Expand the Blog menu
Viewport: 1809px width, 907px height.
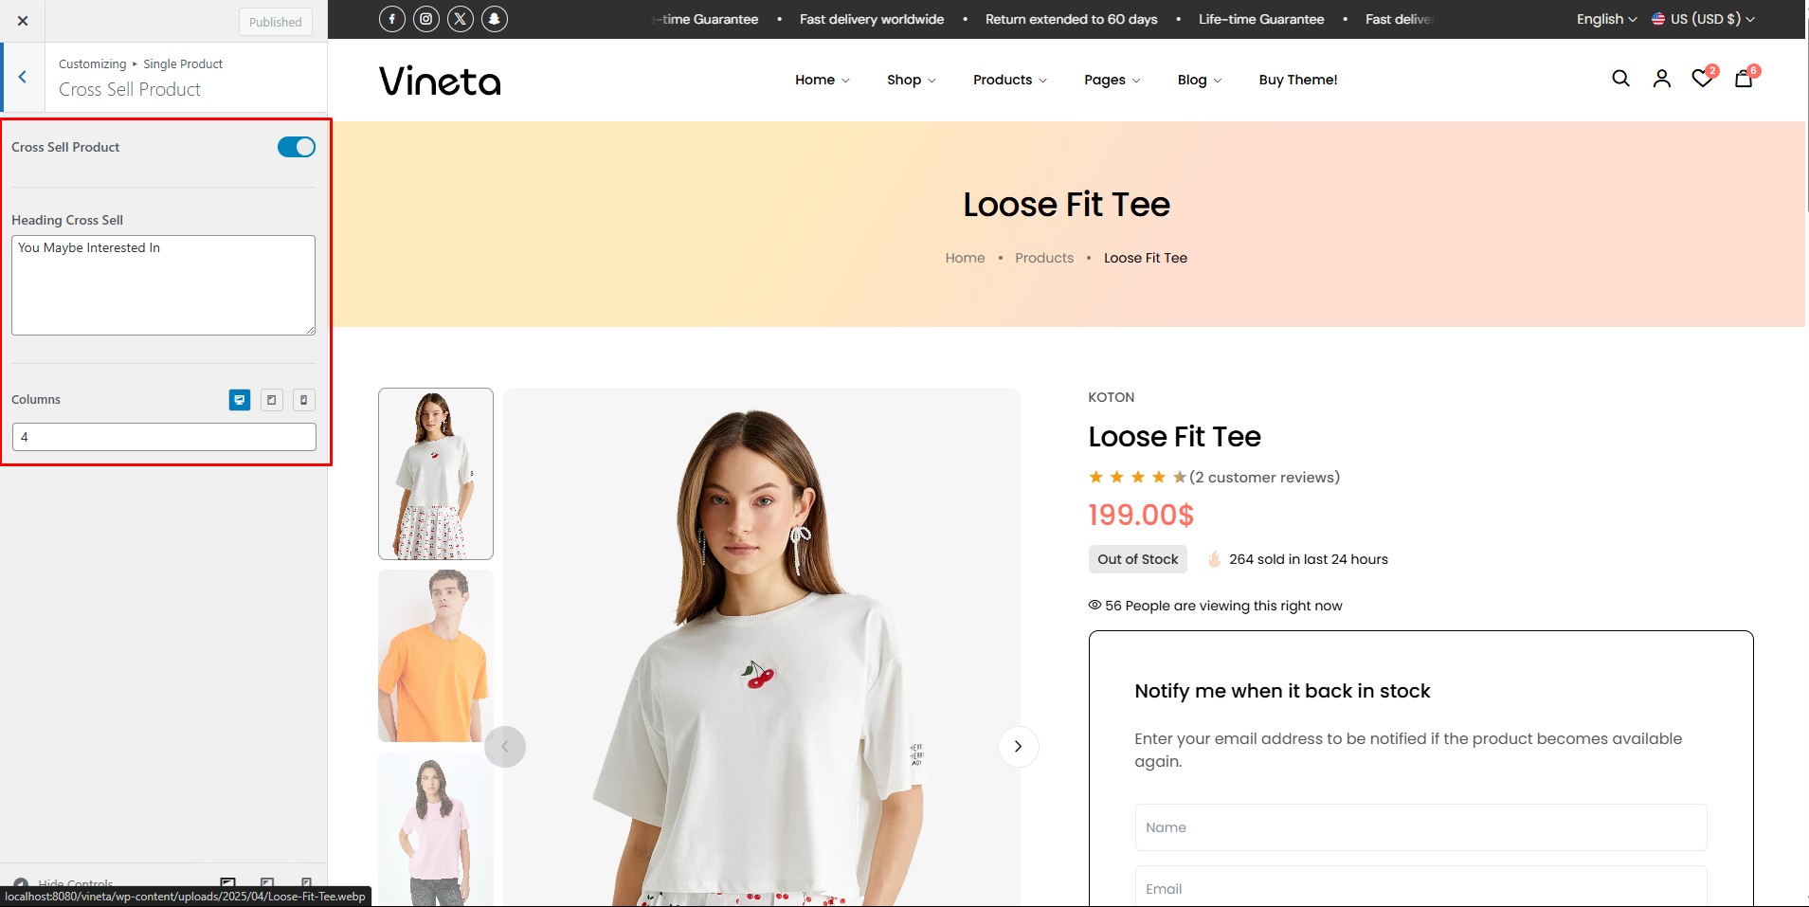coord(1200,80)
